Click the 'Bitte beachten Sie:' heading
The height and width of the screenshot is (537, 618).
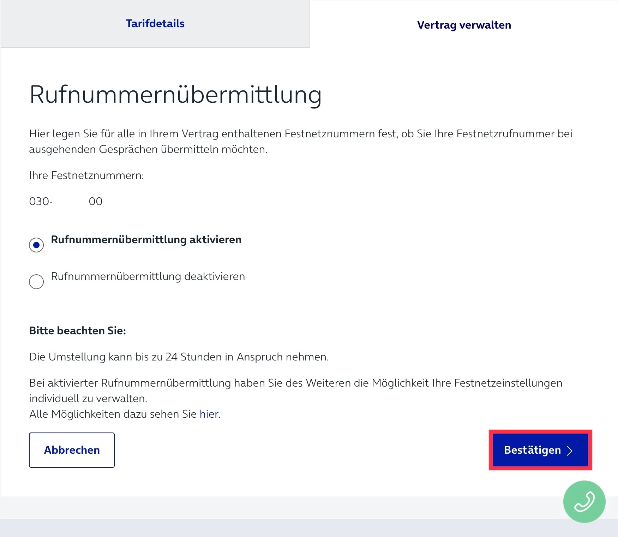[x=78, y=331]
